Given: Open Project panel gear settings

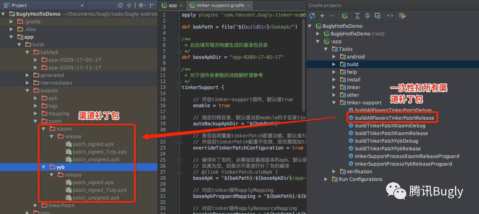Looking at the screenshot, I should [x=142, y=5].
